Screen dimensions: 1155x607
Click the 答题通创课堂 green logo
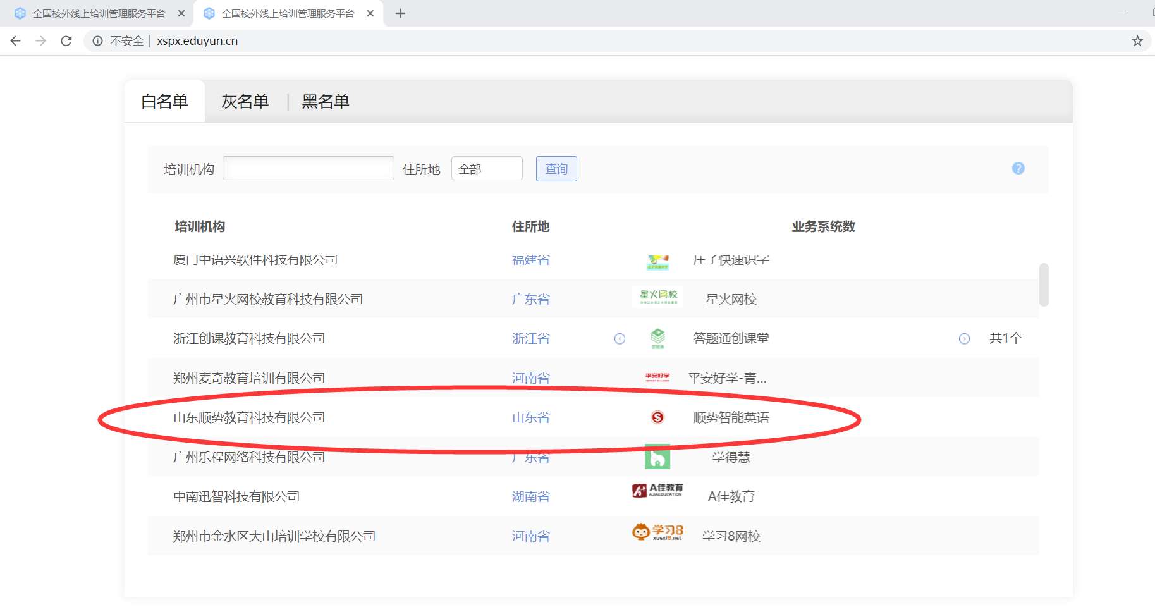(x=657, y=338)
